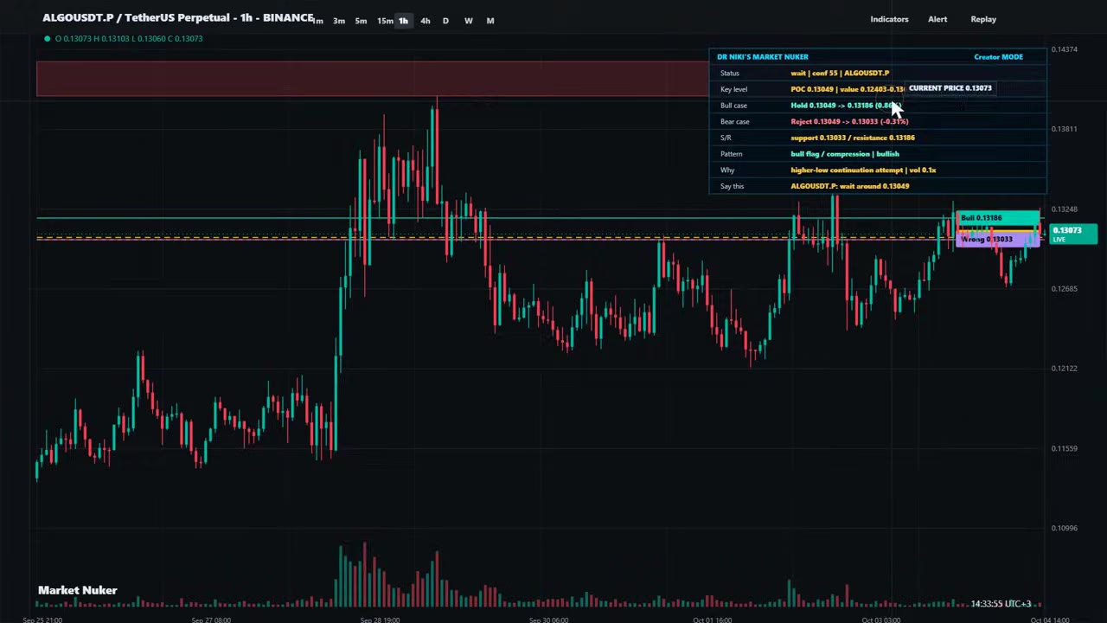The width and height of the screenshot is (1107, 623).
Task: Click the Bull case 'Hold 0.13049' text
Action: coord(844,106)
